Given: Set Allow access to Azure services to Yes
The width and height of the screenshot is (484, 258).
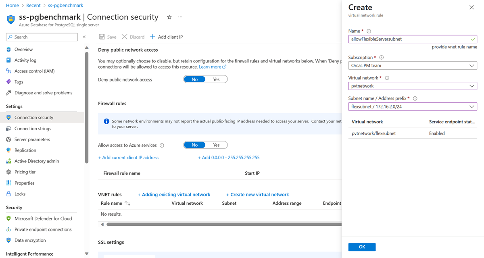Looking at the screenshot, I should point(216,145).
